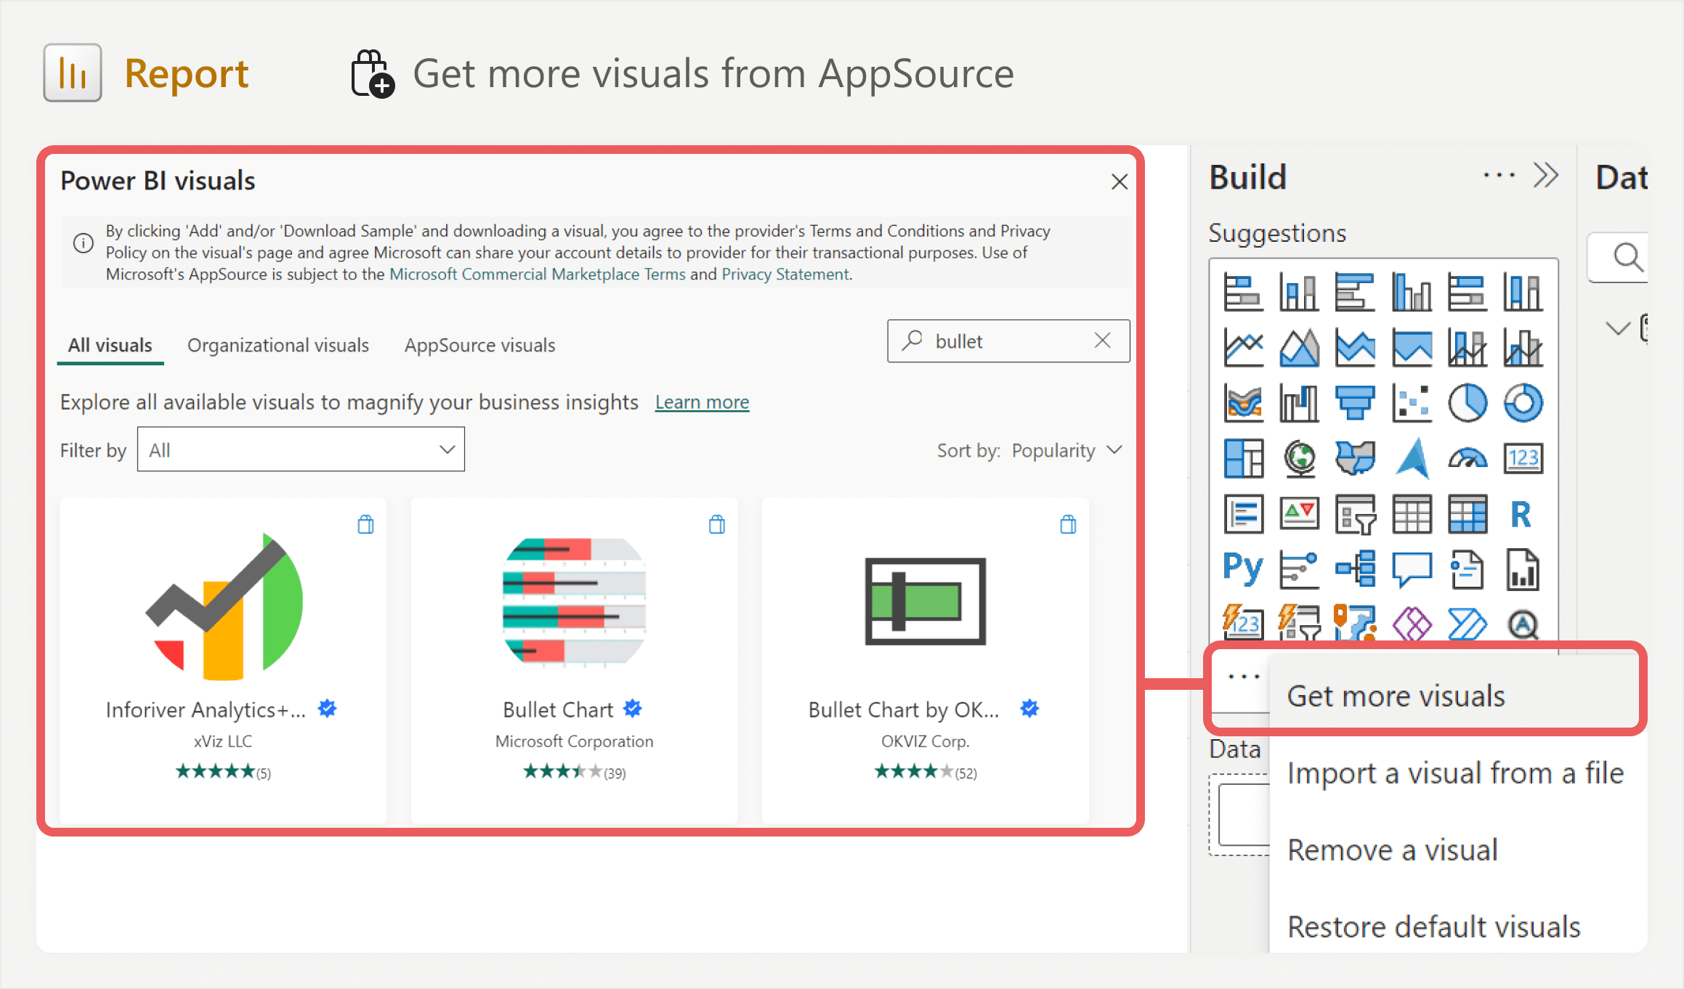Open the Microsoft Bullet Chart card
Image resolution: width=1684 pixels, height=989 pixels.
click(x=574, y=659)
